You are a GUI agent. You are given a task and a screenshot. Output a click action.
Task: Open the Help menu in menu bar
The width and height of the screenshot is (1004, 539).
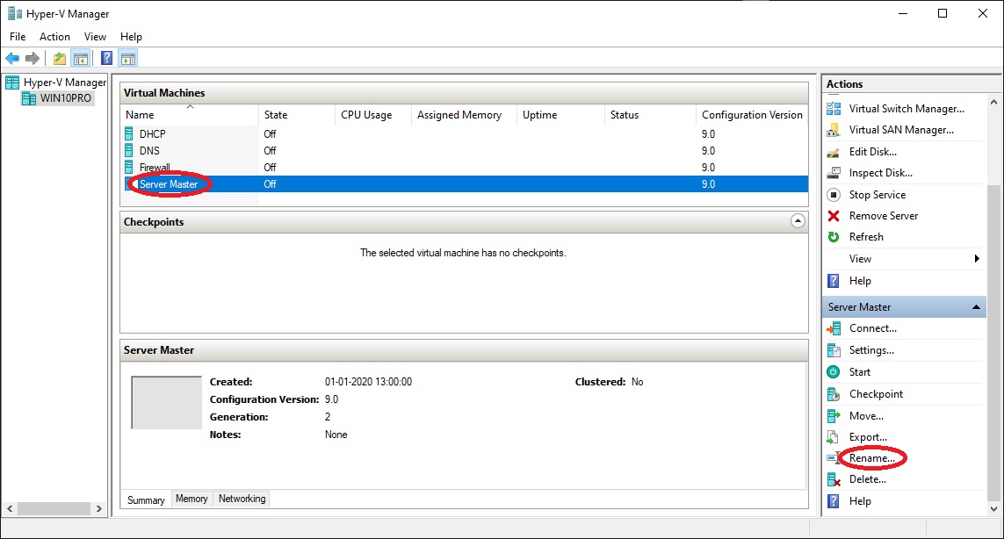tap(131, 37)
